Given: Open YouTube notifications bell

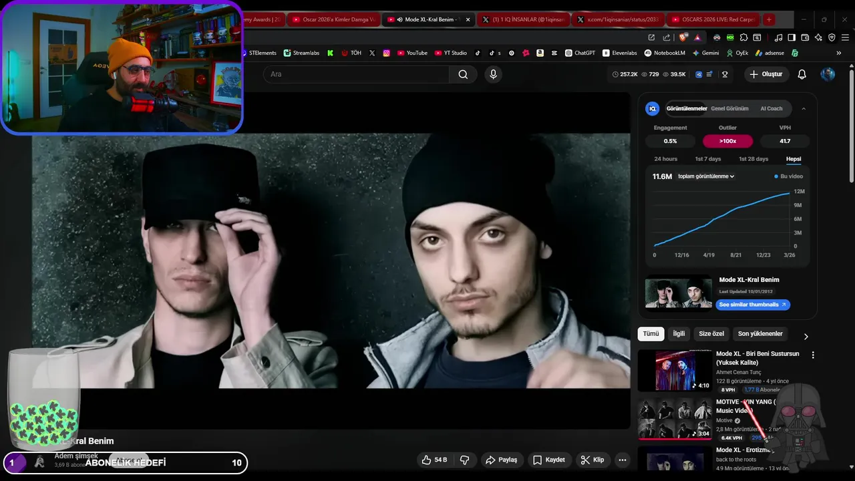Looking at the screenshot, I should (802, 74).
